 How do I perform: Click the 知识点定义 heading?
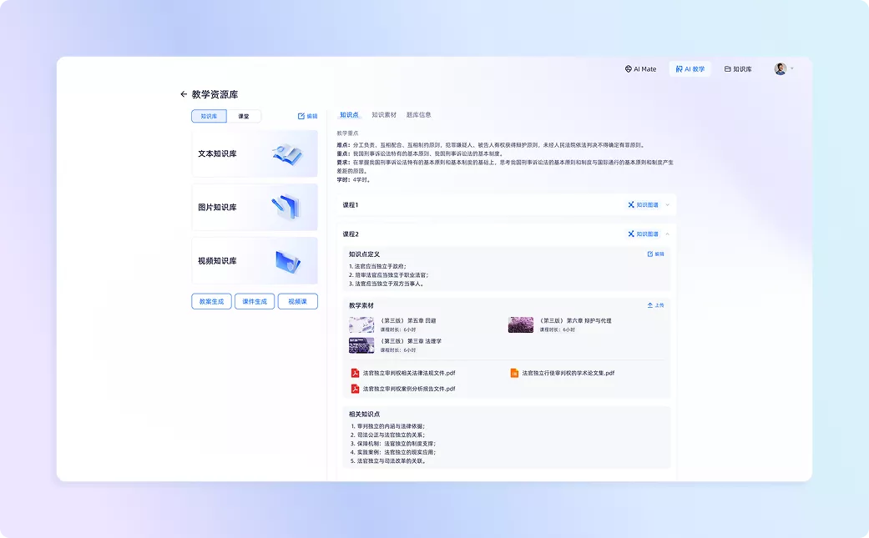tap(364, 254)
